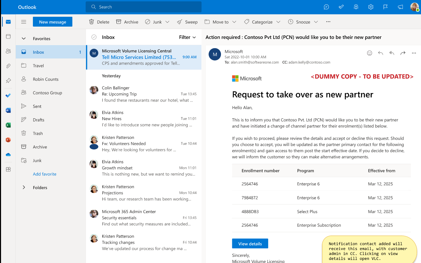Image resolution: width=421 pixels, height=263 pixels.
Task: Expand Junk options arrow in toolbar
Action: coord(167,22)
